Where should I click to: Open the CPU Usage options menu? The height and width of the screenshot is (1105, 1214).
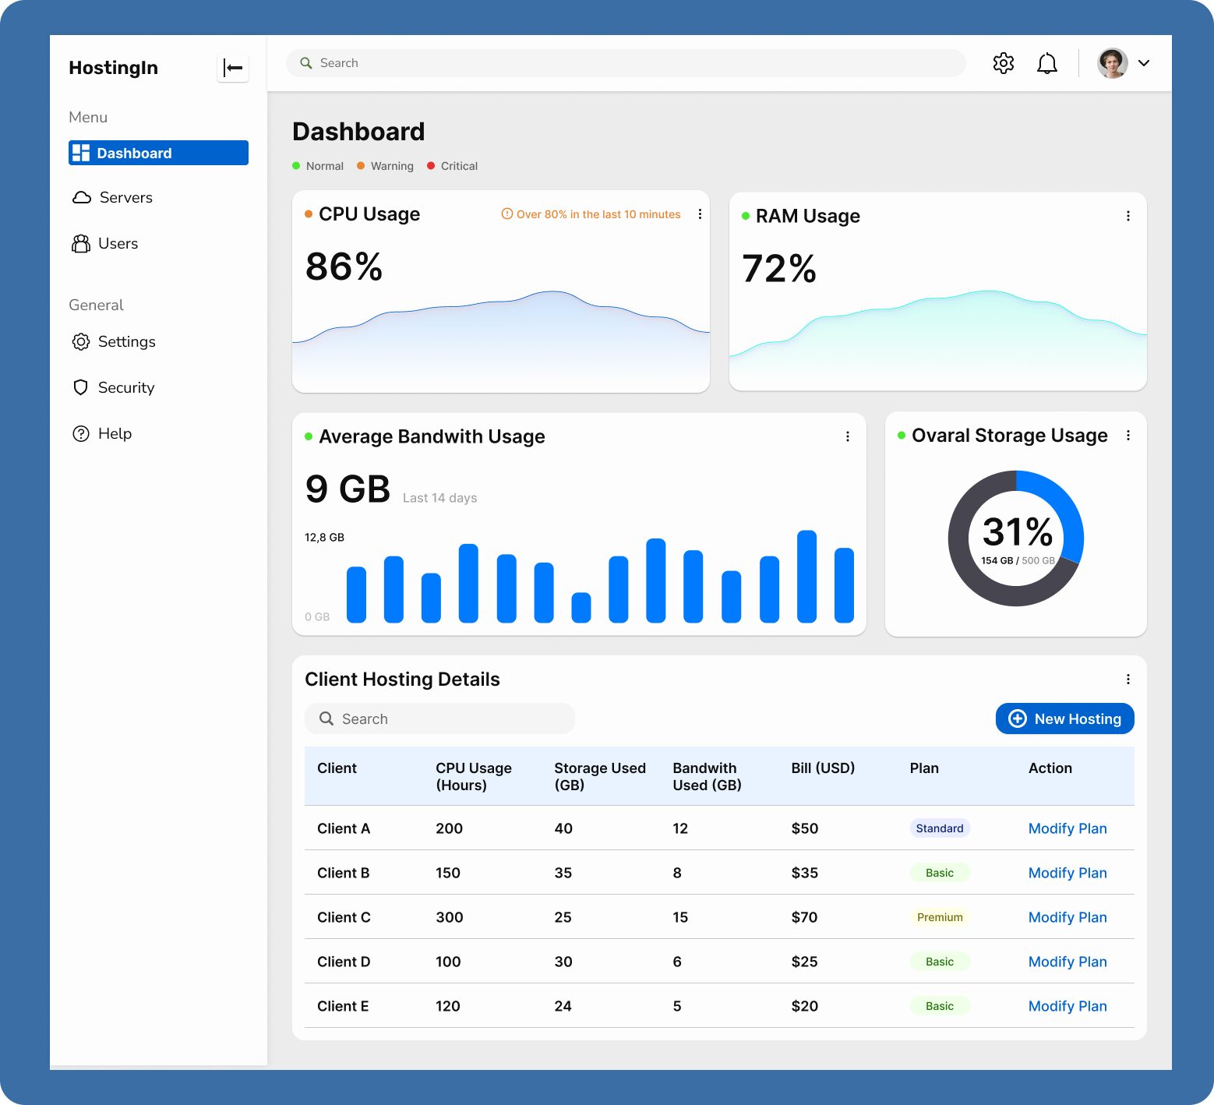[700, 214]
